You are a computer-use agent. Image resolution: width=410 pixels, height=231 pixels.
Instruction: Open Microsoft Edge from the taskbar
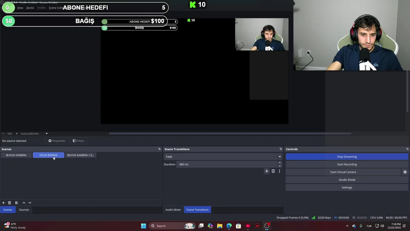[229, 226]
